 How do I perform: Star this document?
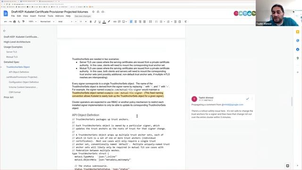[x=93, y=12]
